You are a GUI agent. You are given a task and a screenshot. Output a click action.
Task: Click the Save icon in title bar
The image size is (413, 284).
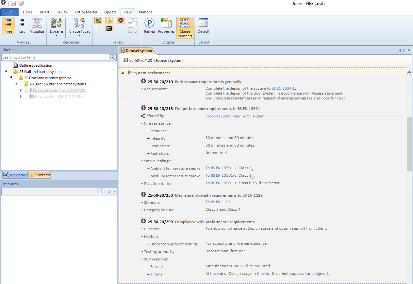14,3
